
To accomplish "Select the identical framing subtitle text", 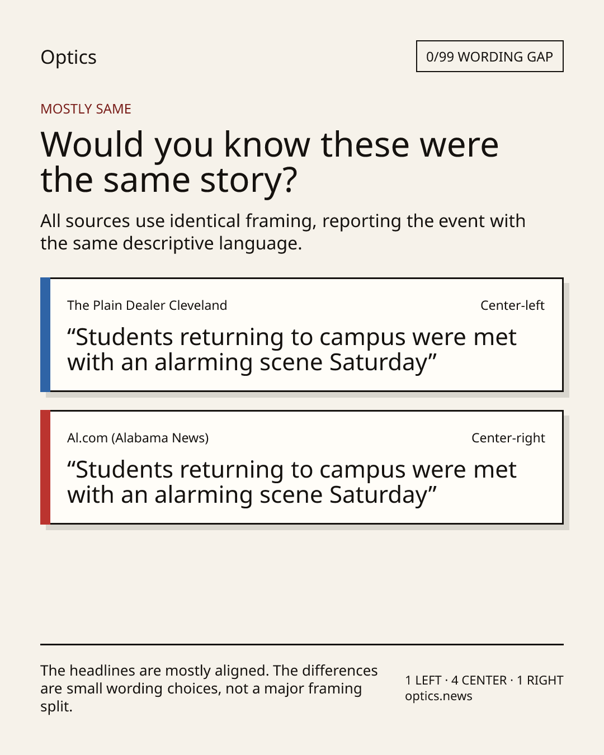I will (283, 232).
